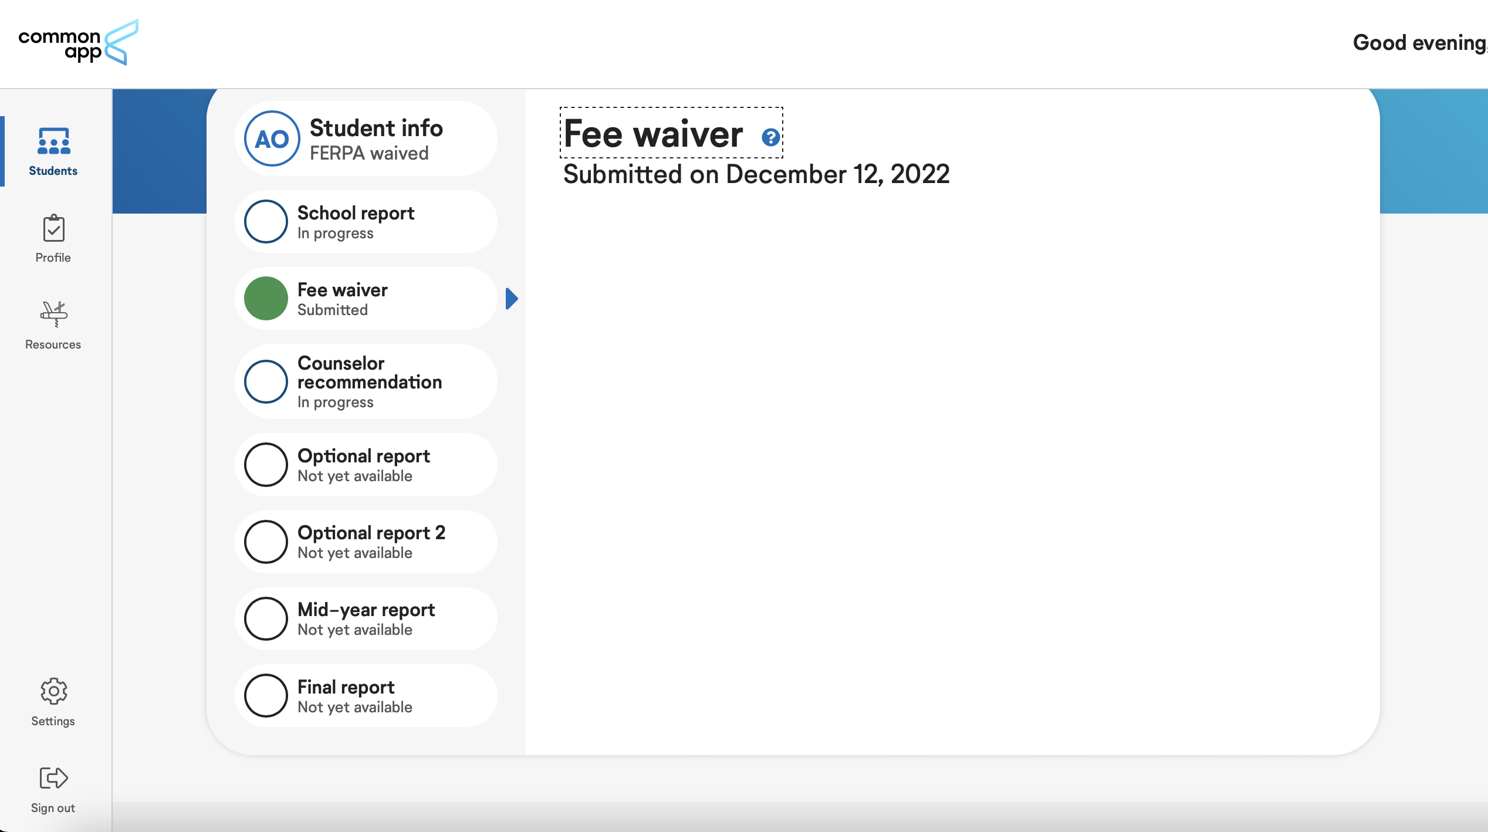
Task: Click the Fee waiver submitted status circle
Action: point(265,297)
